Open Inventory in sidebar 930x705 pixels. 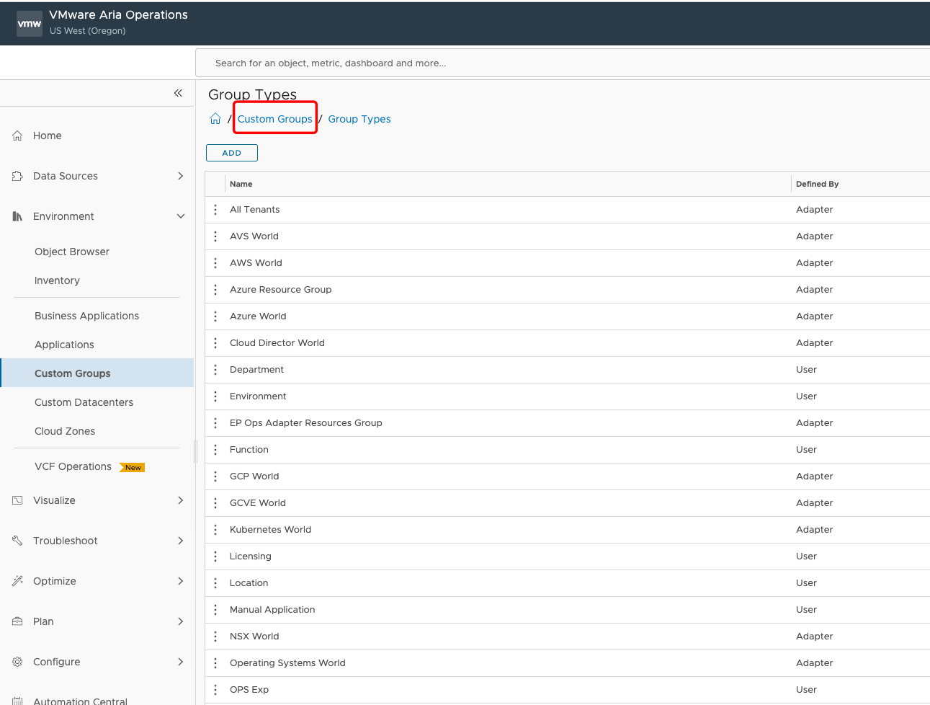pyautogui.click(x=57, y=280)
